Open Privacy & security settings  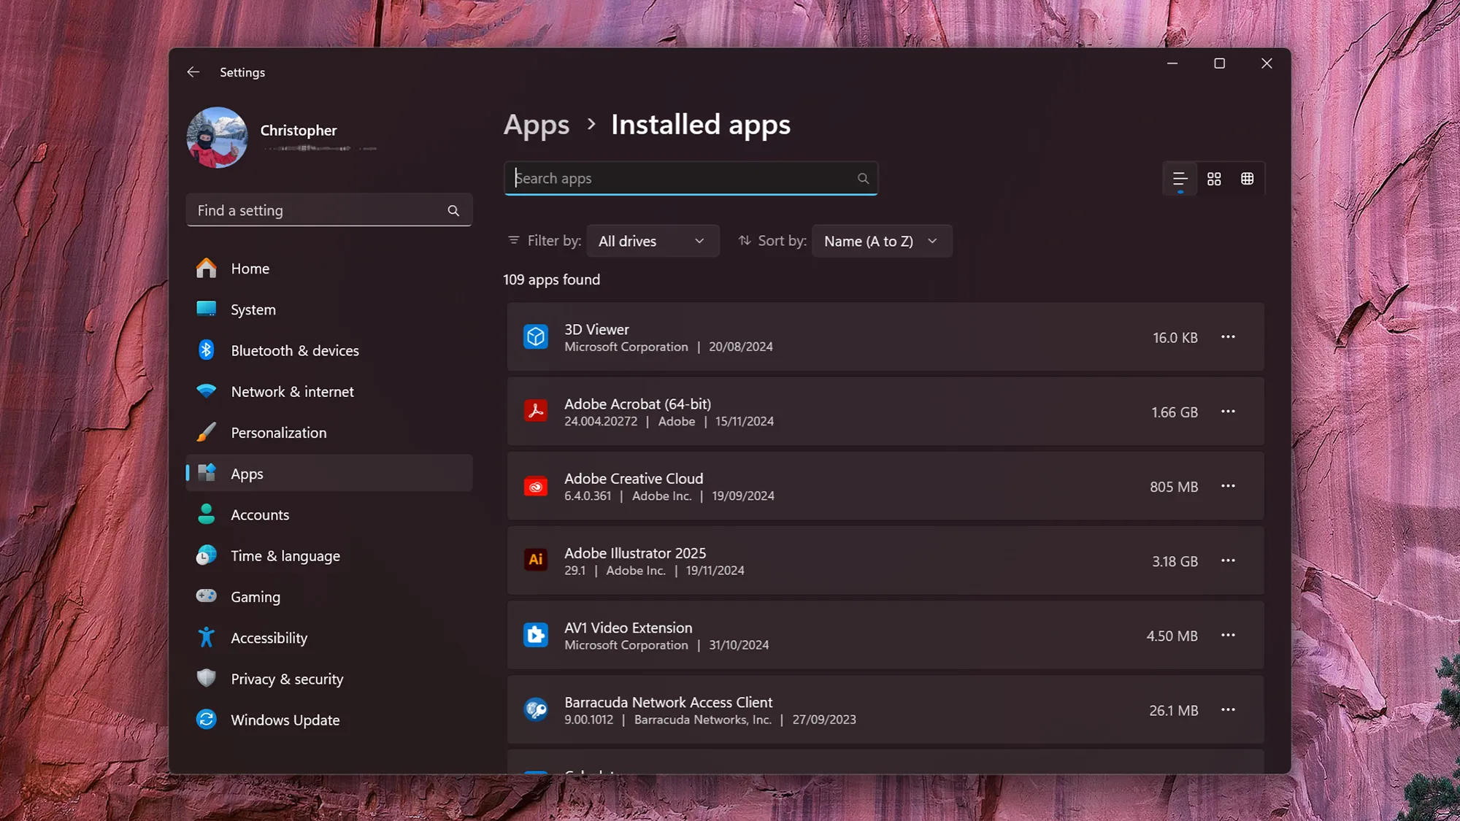pyautogui.click(x=287, y=679)
